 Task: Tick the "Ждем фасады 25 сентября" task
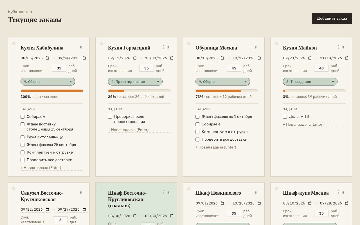tap(22, 145)
